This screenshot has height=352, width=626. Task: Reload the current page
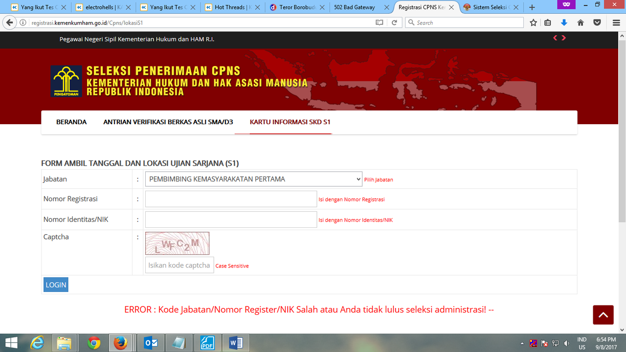click(x=394, y=22)
